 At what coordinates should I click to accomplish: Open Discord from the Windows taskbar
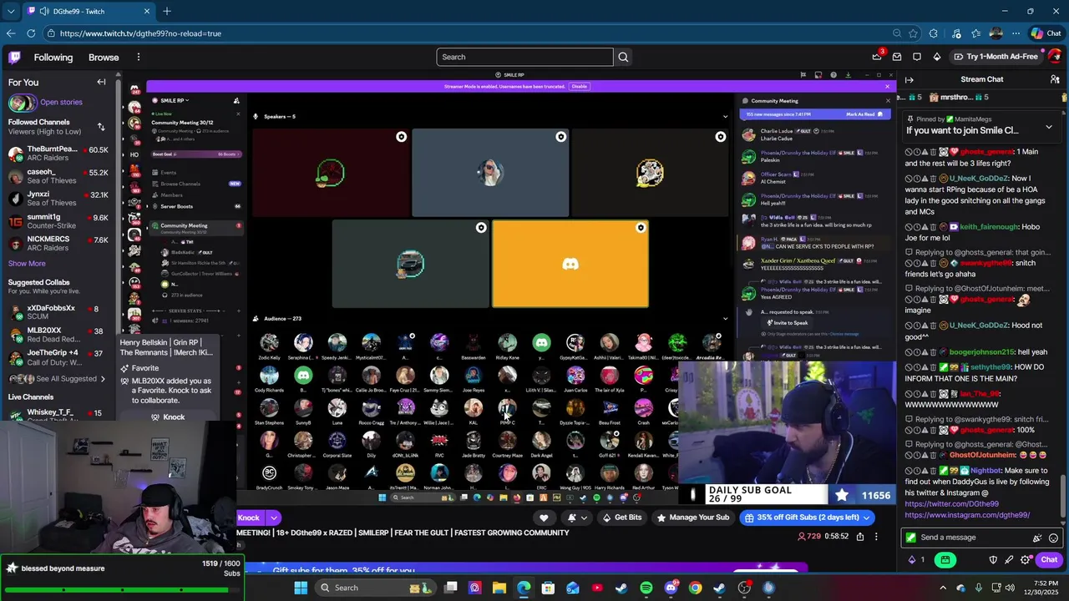pos(671,588)
